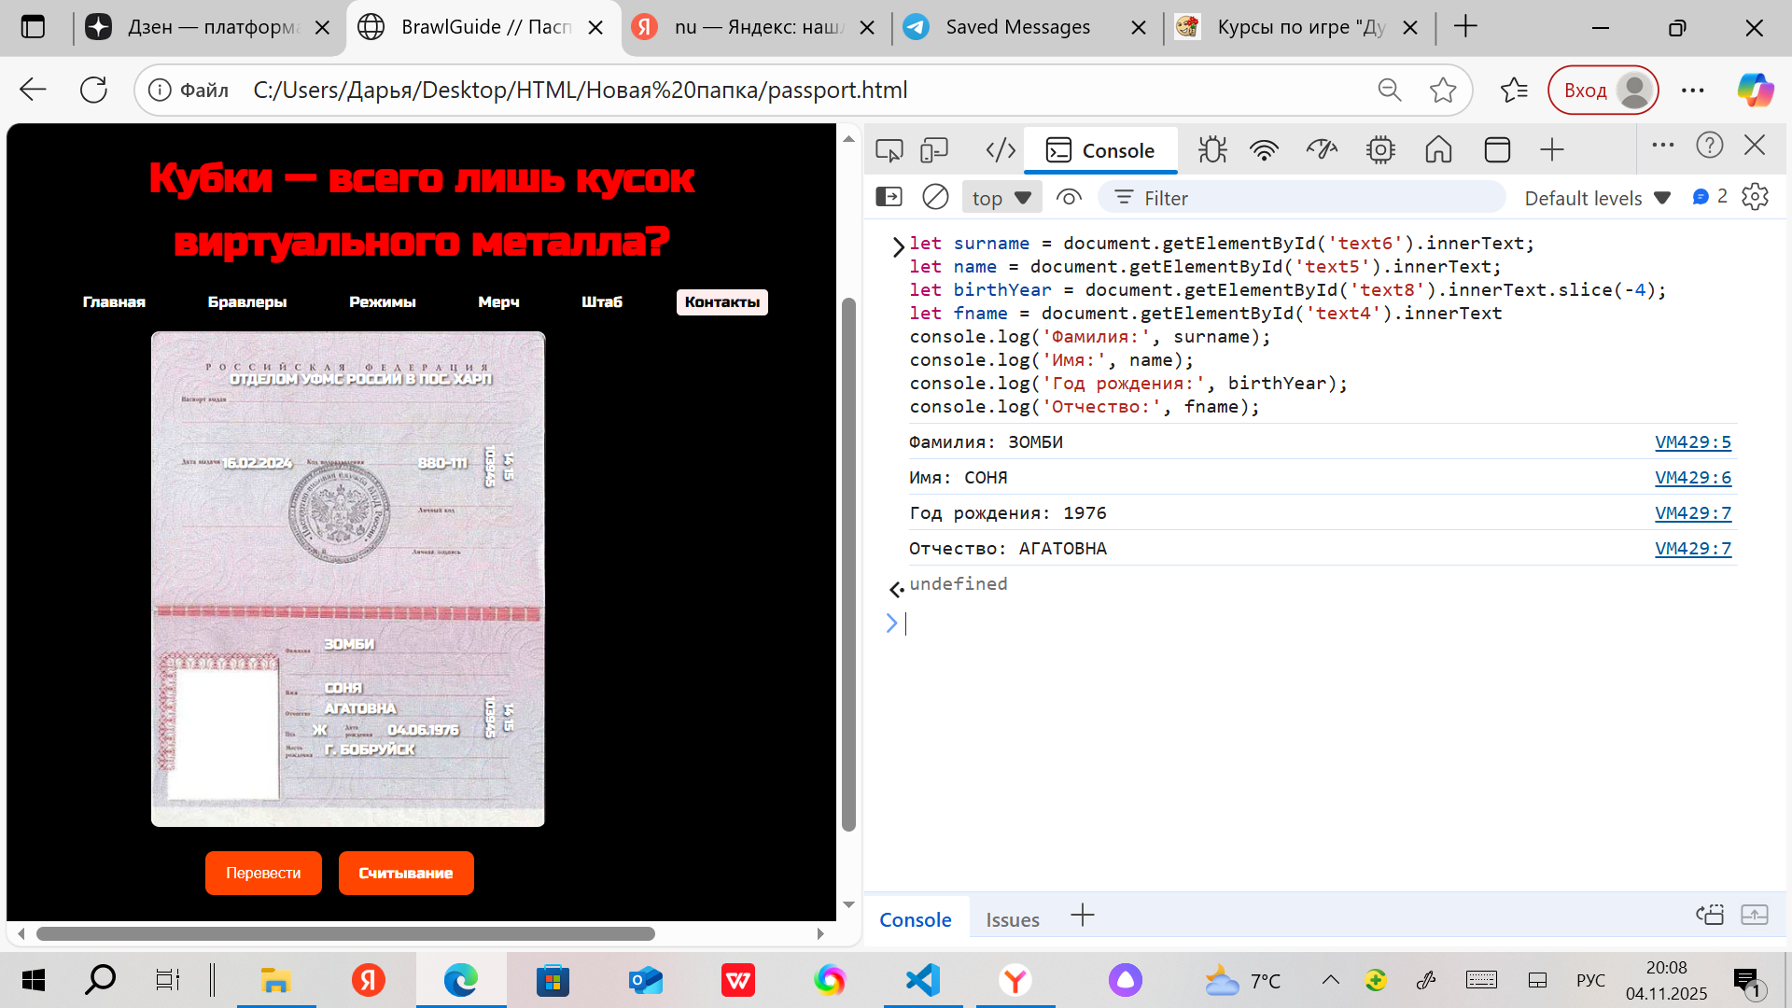The height and width of the screenshot is (1008, 1792).
Task: Click the horizontal page scrollbar
Action: (345, 933)
